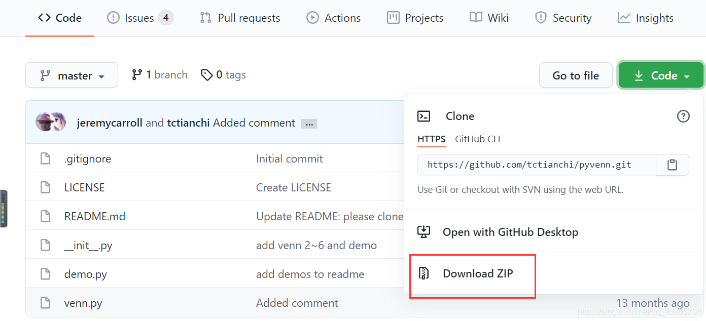
Task: Click the commit author avatar
Action: tap(50, 122)
